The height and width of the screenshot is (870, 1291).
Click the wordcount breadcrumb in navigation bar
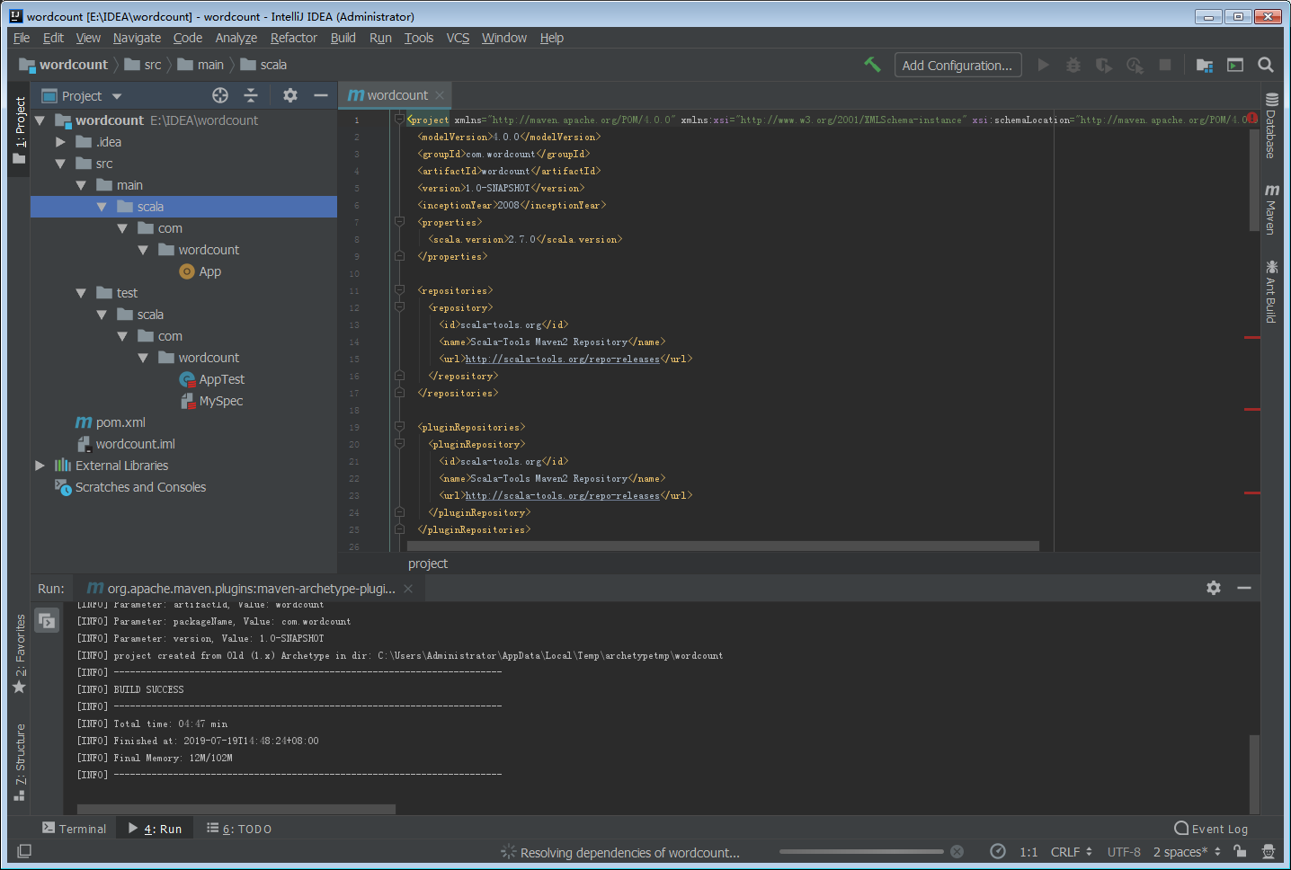point(64,65)
